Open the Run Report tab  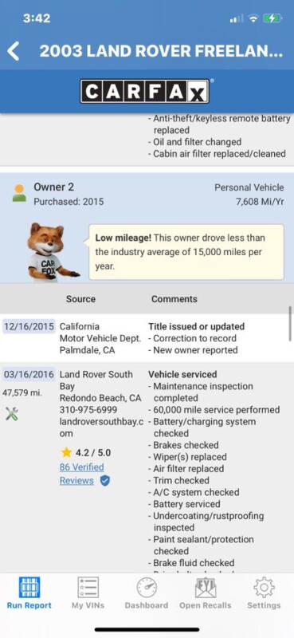point(29,593)
